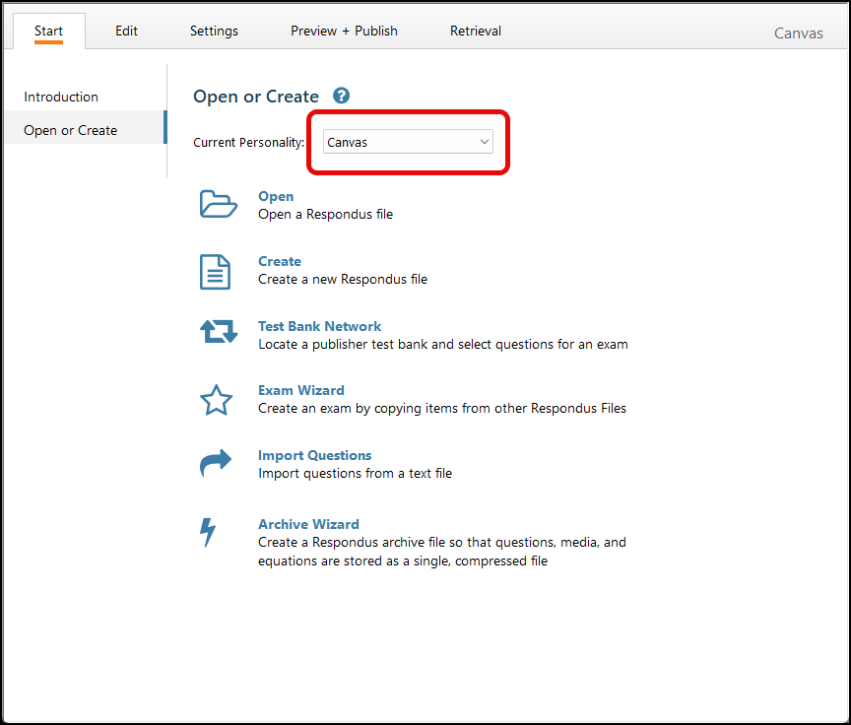Click the dropdown chevron beside Canvas
Screen dimensions: 851x725
point(484,143)
